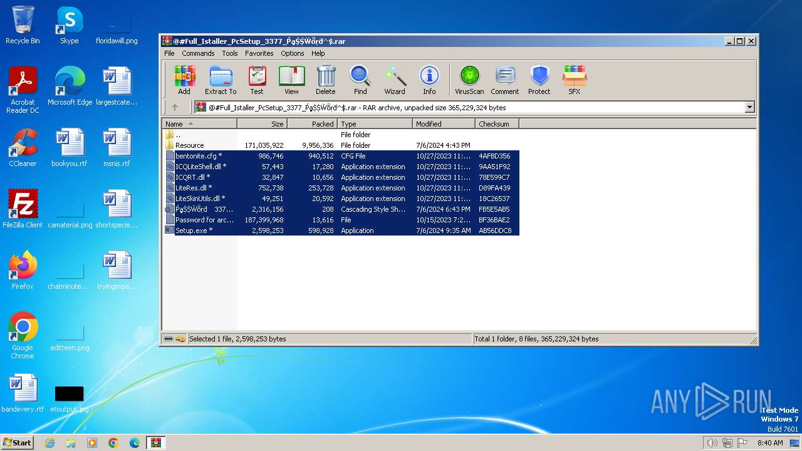This screenshot has width=802, height=451.
Task: Select bentonite.cfg file
Action: [x=341, y=156]
